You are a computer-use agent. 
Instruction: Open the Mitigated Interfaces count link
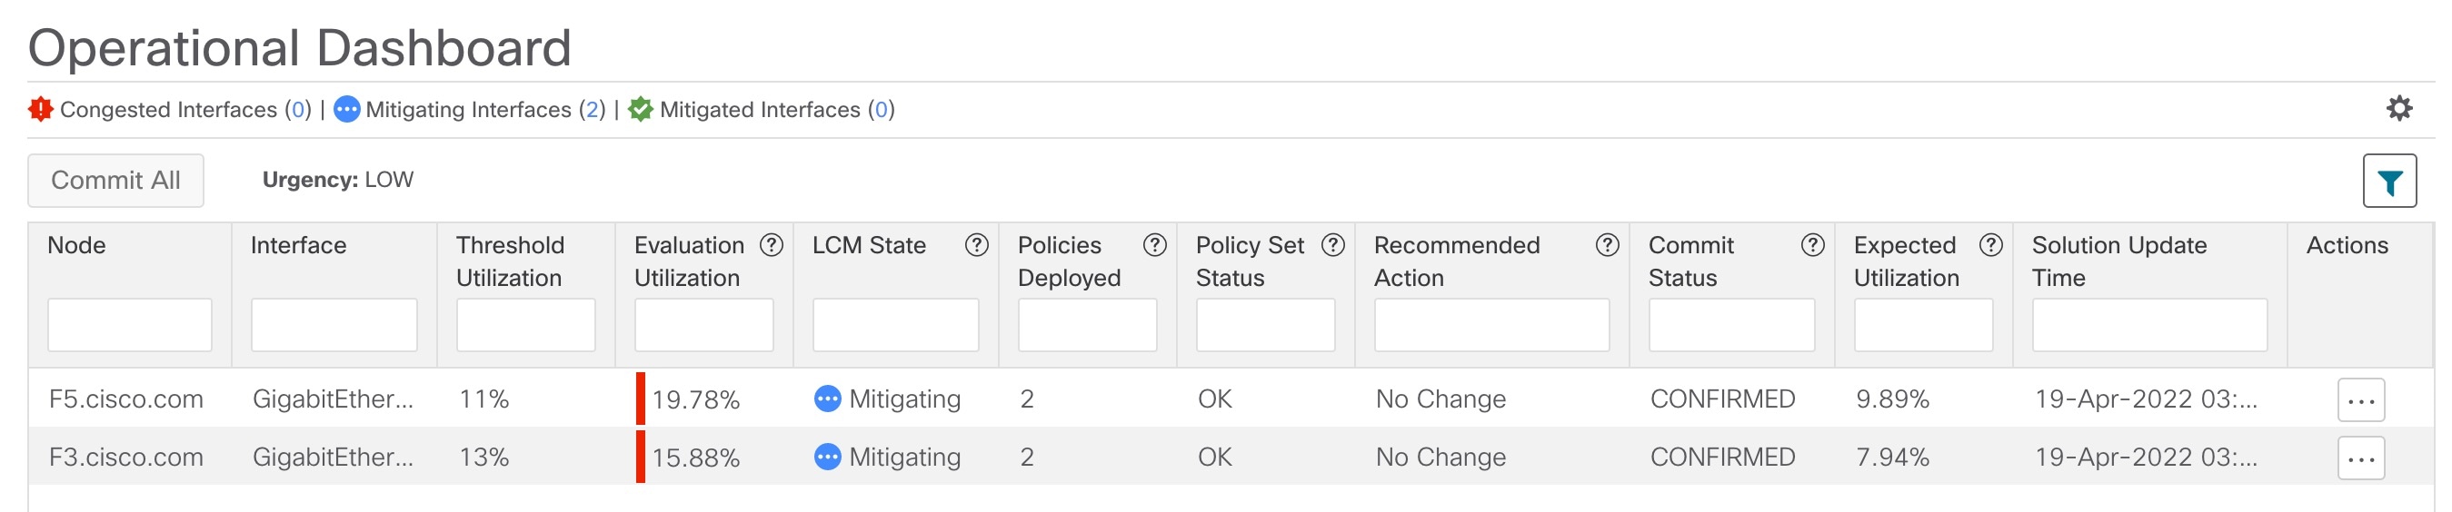(x=881, y=110)
